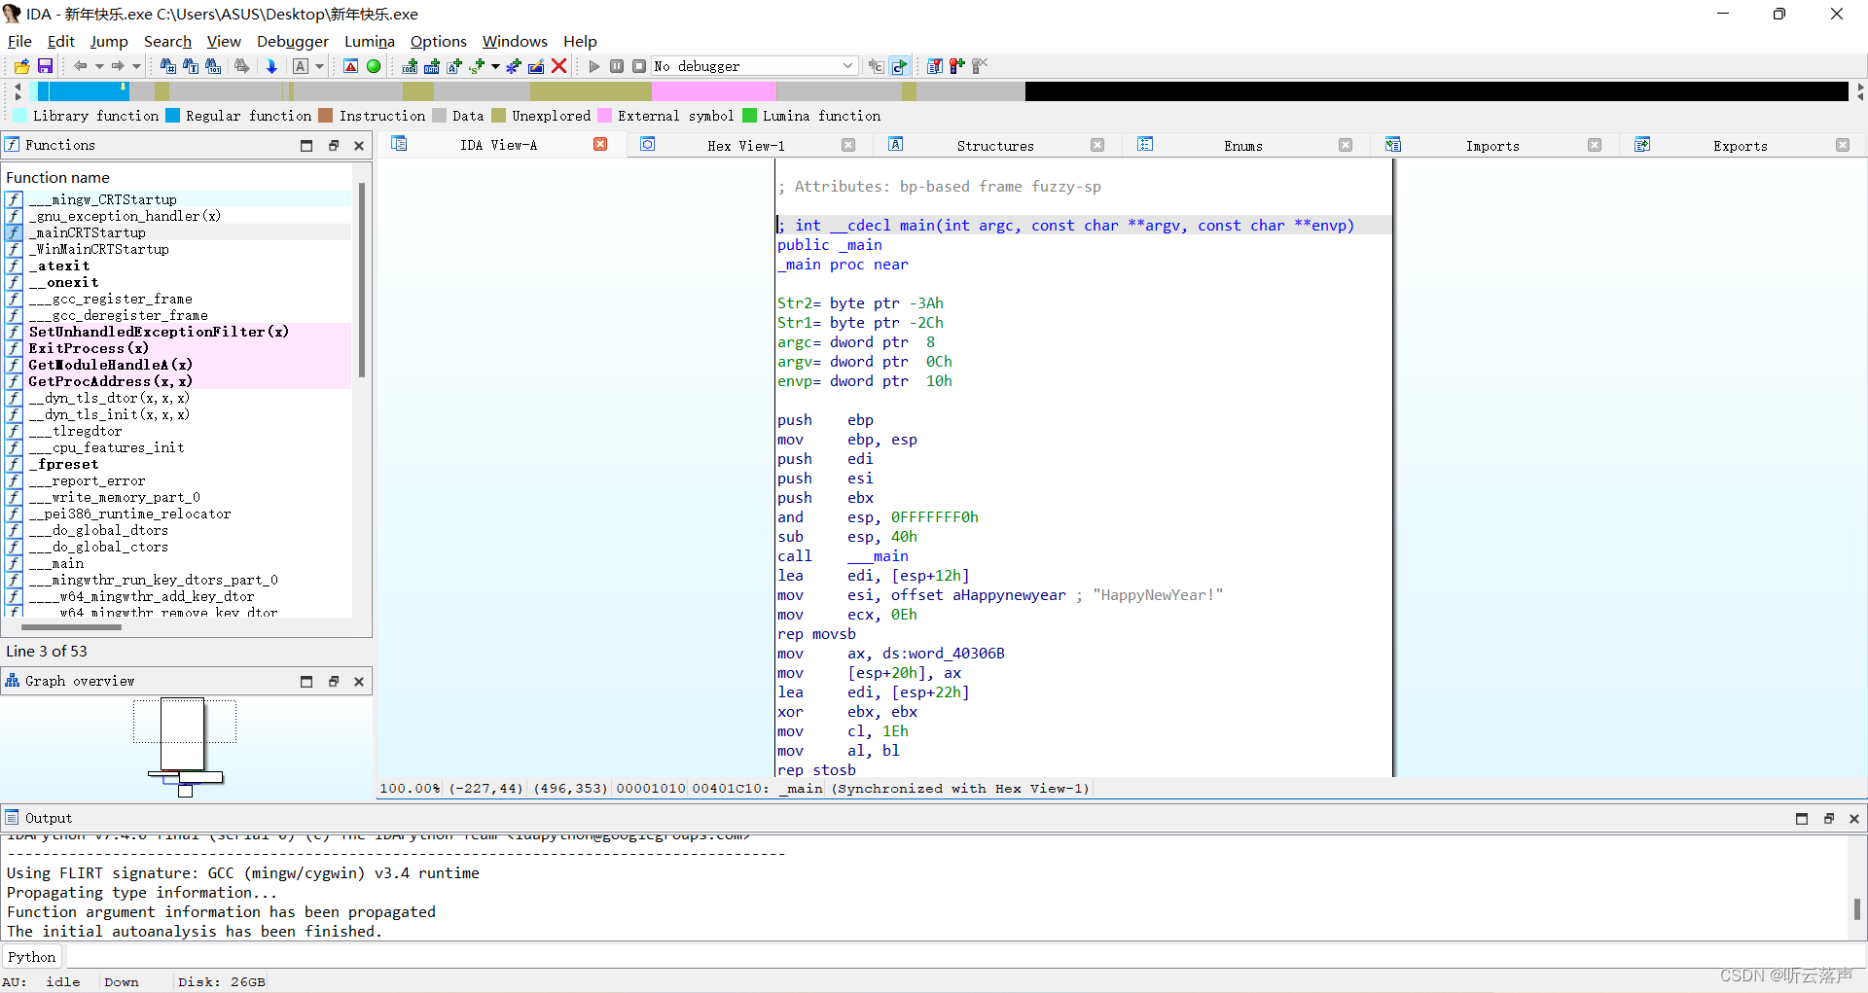Screen dimensions: 1868x993
Task: Open the Jump menu
Action: click(109, 41)
